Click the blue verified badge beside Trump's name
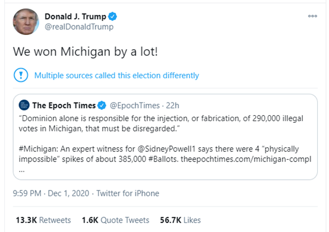329x232 pixels. (x=112, y=17)
